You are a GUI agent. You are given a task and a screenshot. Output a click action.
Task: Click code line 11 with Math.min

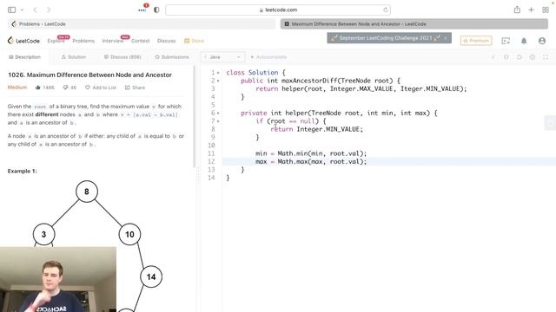click(x=311, y=153)
